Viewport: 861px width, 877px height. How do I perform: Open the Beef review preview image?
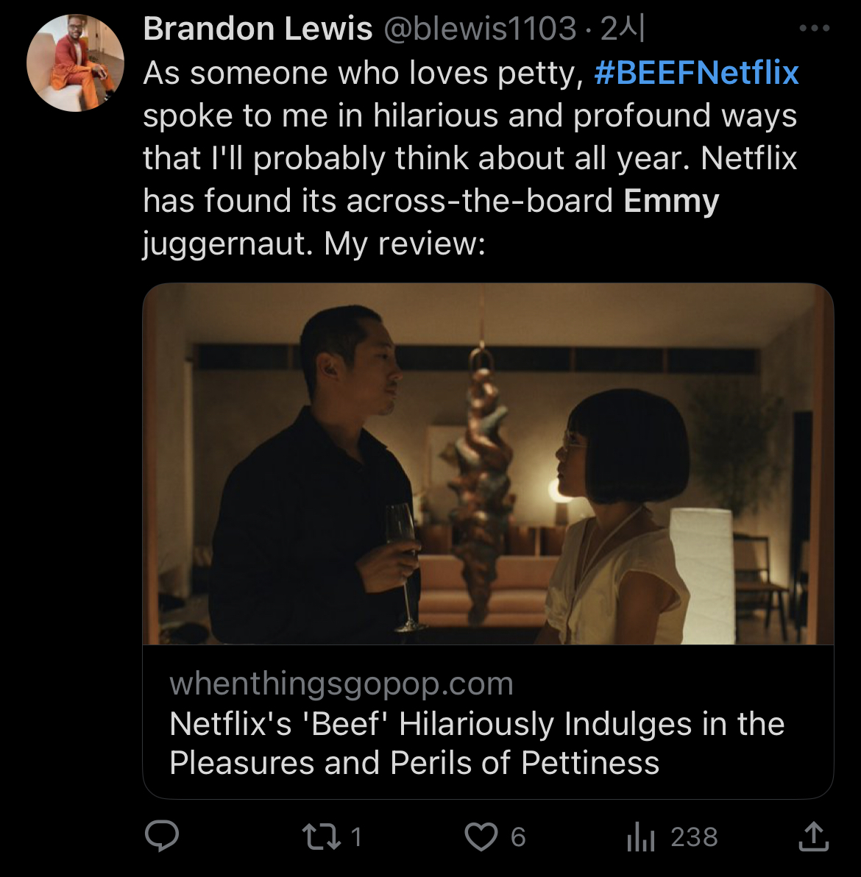click(x=488, y=464)
